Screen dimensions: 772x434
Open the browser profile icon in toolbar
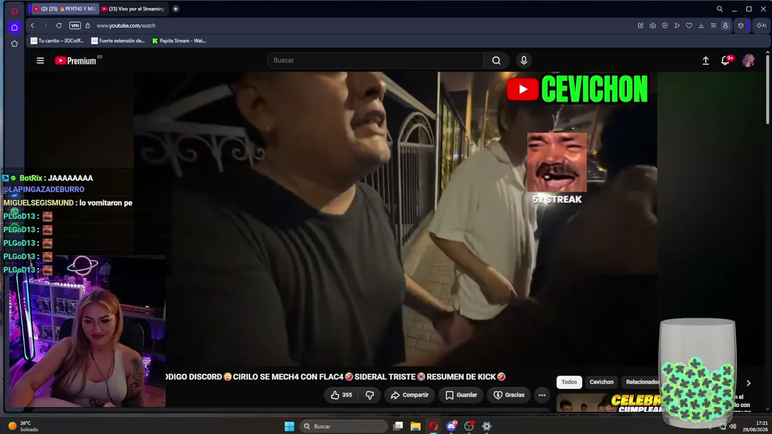726,25
